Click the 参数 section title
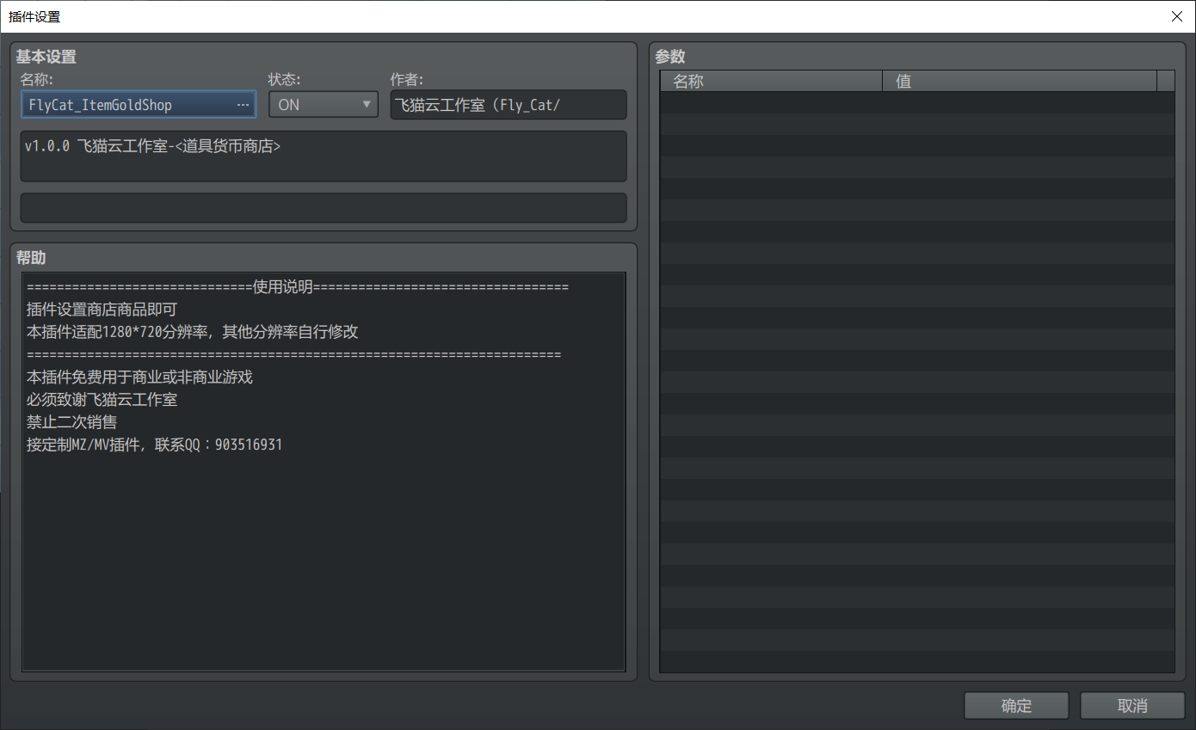The image size is (1196, 730). (670, 57)
